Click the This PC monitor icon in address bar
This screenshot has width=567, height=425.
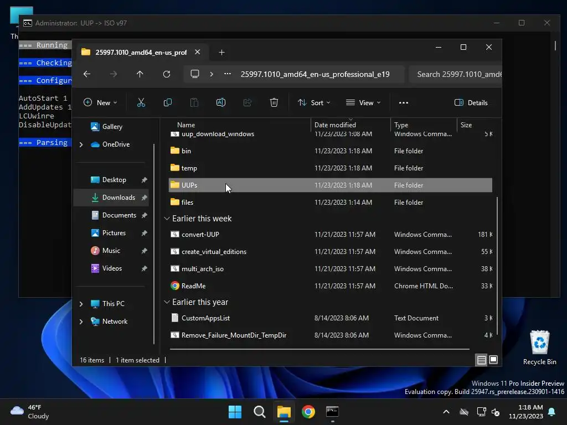pos(195,74)
